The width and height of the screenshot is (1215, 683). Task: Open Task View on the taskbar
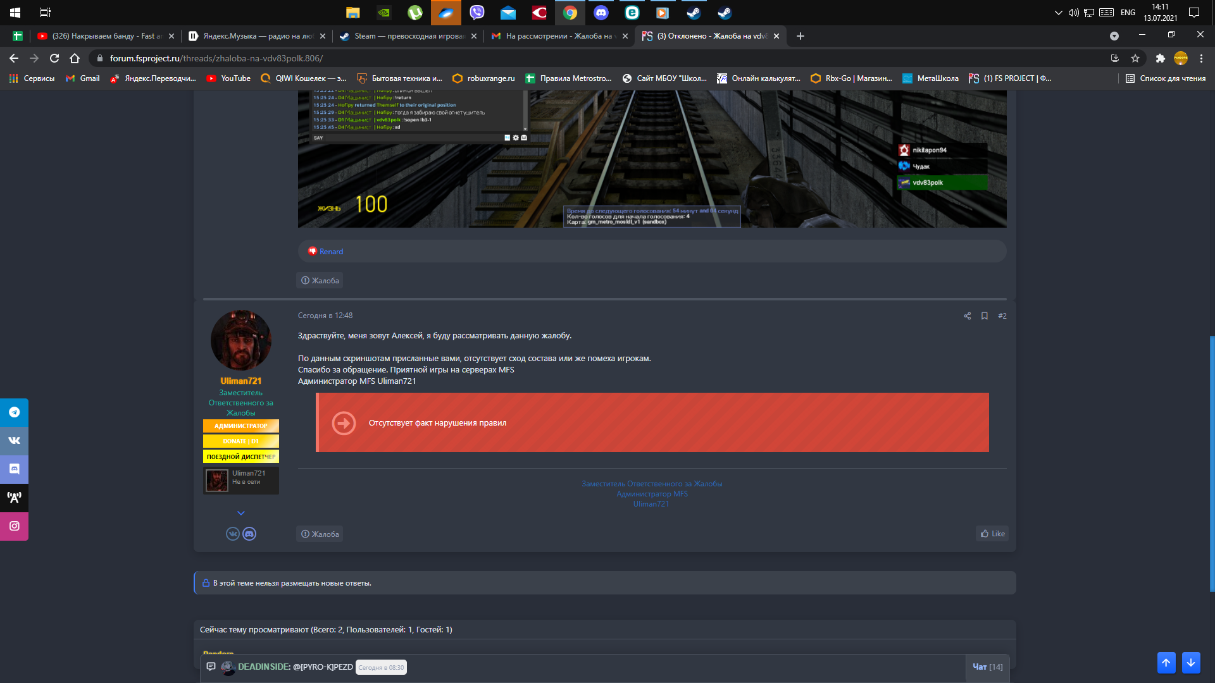click(x=46, y=13)
